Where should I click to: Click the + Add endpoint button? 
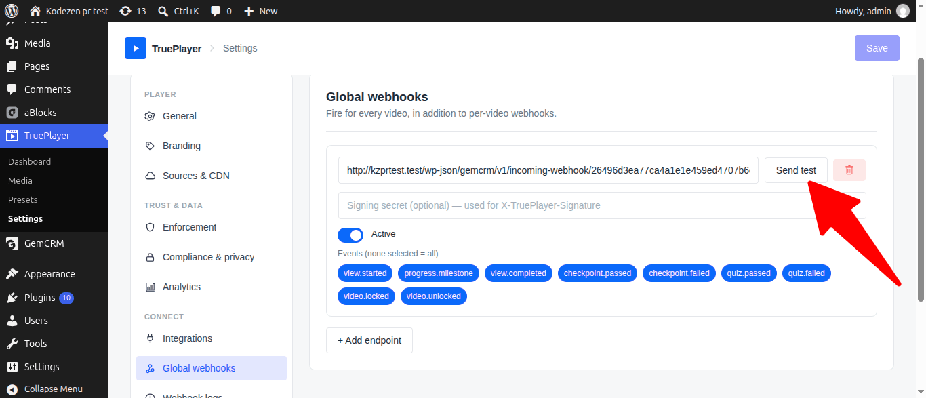point(369,340)
